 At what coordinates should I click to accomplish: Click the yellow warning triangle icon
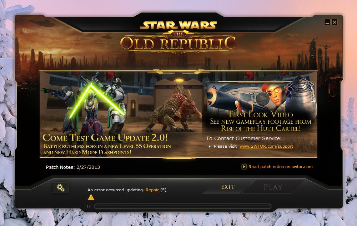[91, 197]
